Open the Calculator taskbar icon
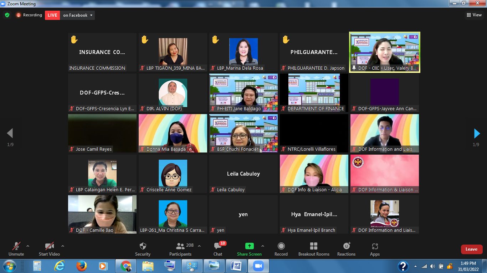This screenshot has height=273, width=487. [37, 266]
